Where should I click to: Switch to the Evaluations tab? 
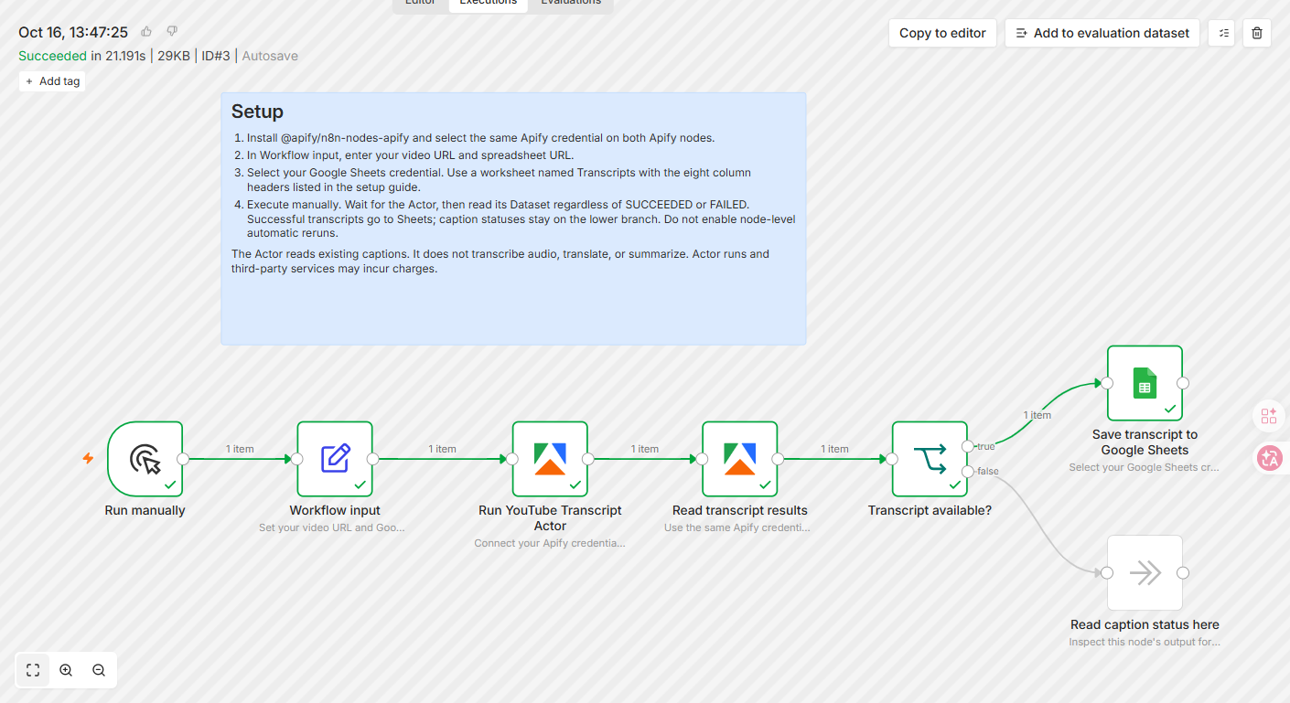[x=571, y=3]
